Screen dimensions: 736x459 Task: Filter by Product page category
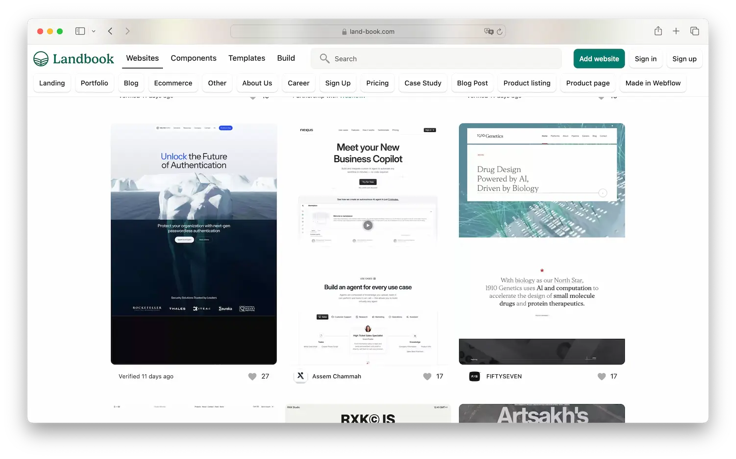pos(588,83)
